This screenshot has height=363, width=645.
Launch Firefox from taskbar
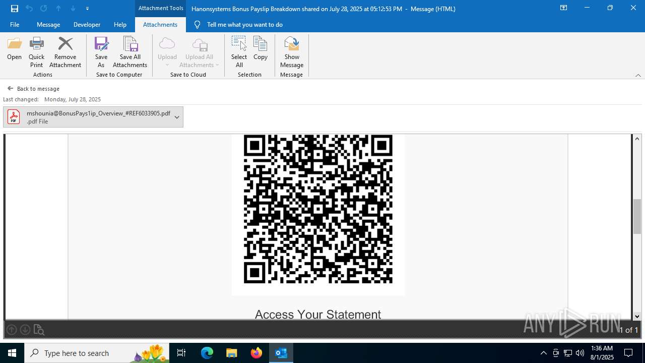click(256, 353)
